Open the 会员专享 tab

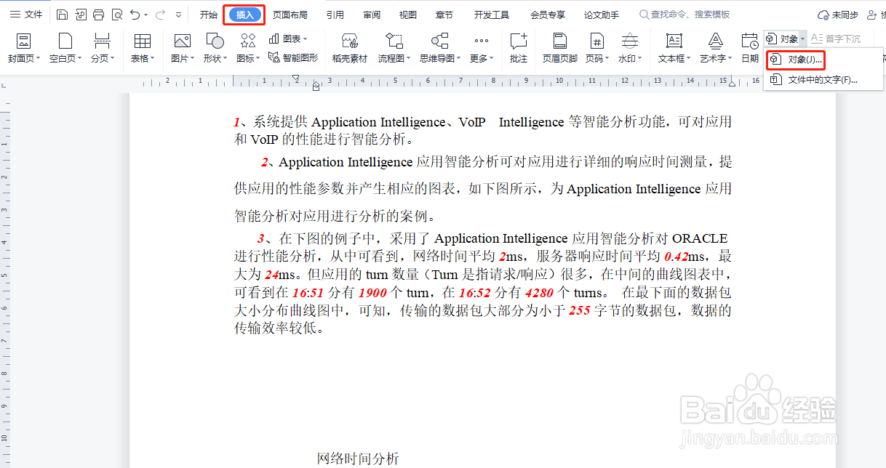click(x=548, y=15)
